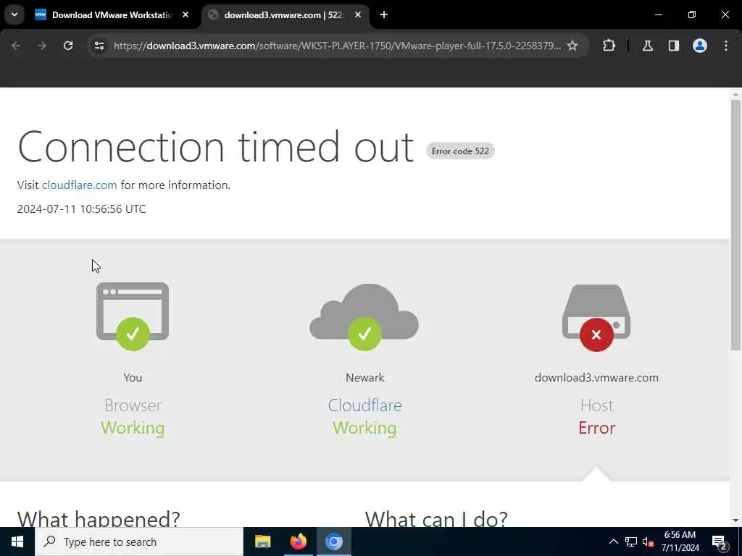Screen dimensions: 742x556
Task: Open a new browser tab
Action: point(384,15)
